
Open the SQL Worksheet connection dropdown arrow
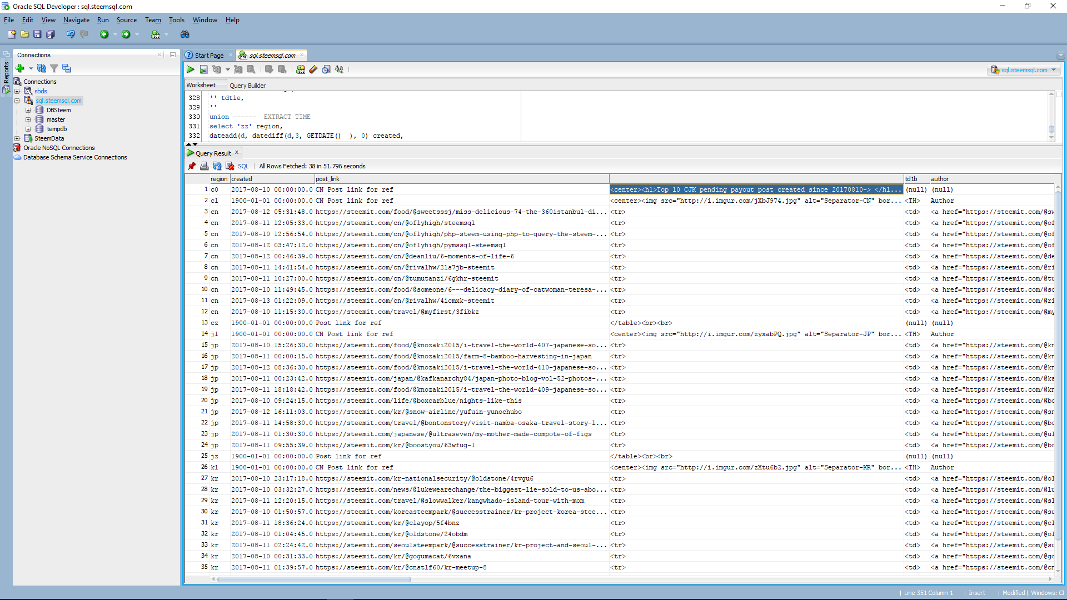point(166,34)
